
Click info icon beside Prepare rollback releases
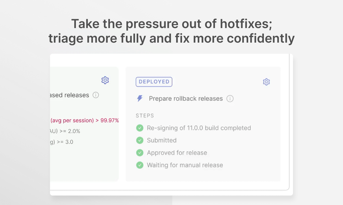(230, 98)
